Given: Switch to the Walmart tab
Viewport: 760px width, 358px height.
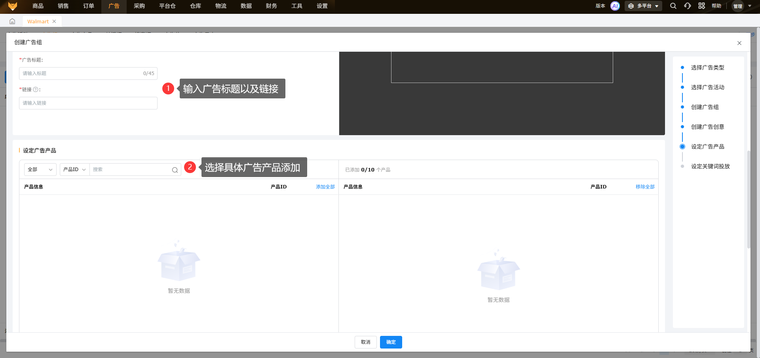Looking at the screenshot, I should pyautogui.click(x=38, y=21).
